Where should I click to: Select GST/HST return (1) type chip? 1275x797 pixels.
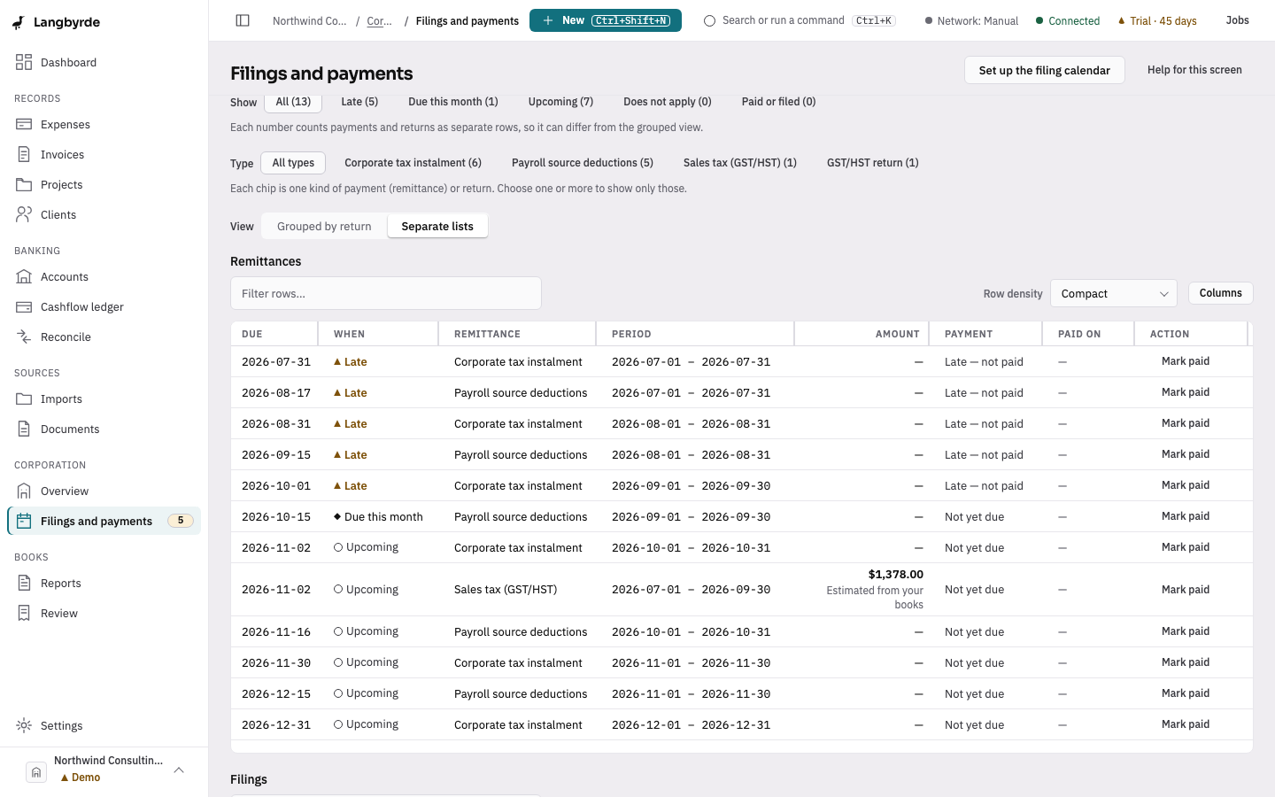pos(872,163)
